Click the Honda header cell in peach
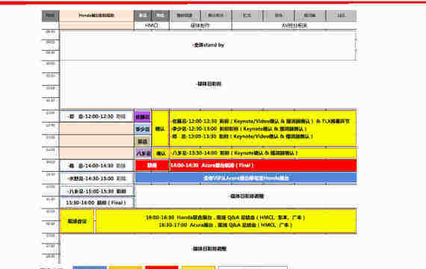The height and width of the screenshot is (269, 426). point(96,16)
